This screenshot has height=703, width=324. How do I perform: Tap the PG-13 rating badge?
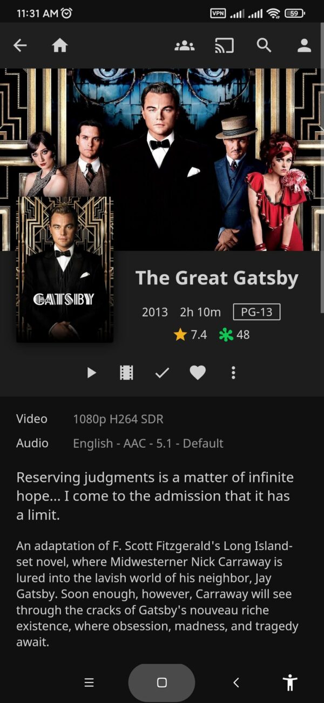pyautogui.click(x=256, y=312)
